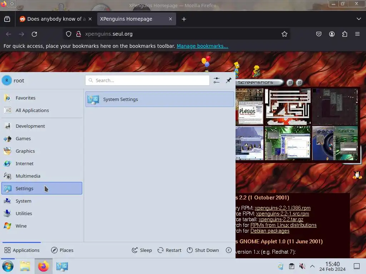Select the Graphics category
Viewport: 366px width, 274px height.
point(42,151)
